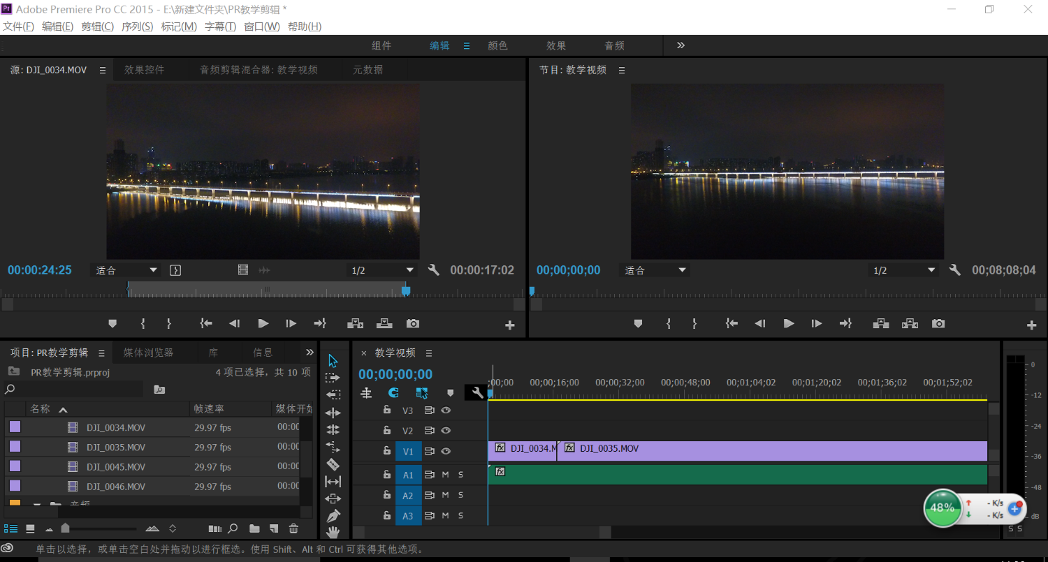Switch to 音频 workspace
The height and width of the screenshot is (562, 1048).
(614, 45)
